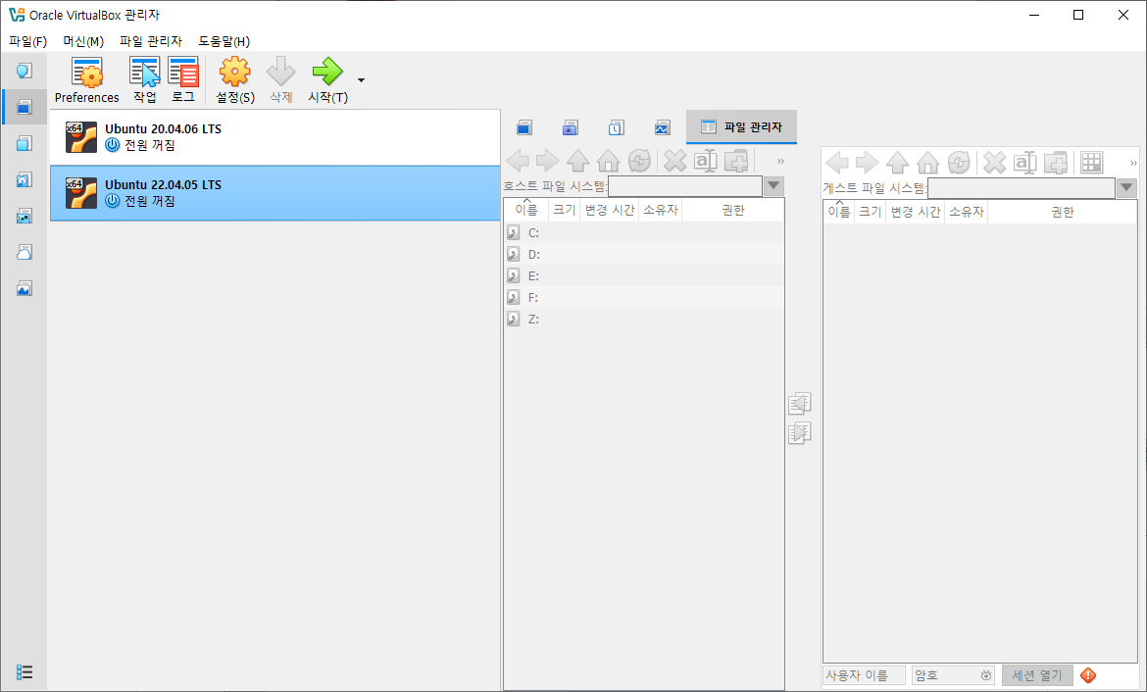Expand guest toolbar overflow chevron

pos(1133,163)
